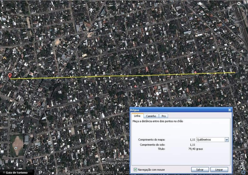Select the yellow people place icon
248x175 pixels.
(4, 58)
